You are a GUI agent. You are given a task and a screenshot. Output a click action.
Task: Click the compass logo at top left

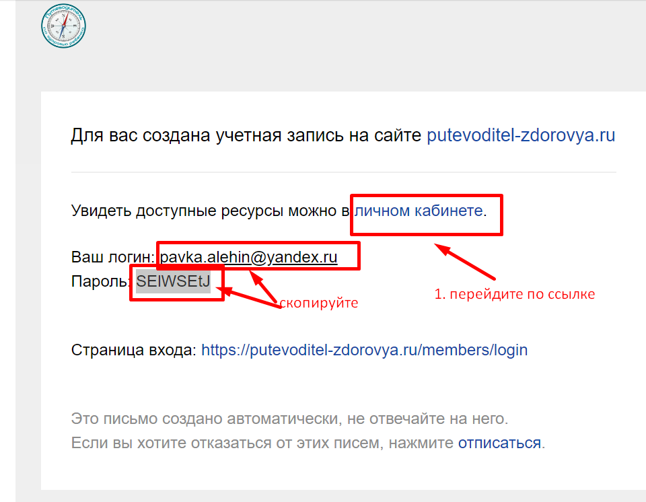(63, 26)
